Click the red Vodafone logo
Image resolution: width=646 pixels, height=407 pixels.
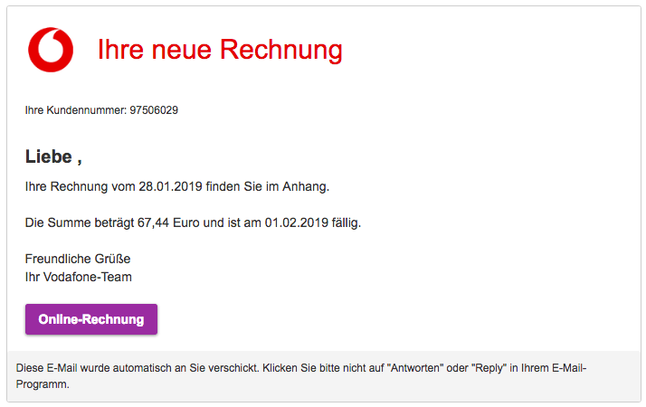[x=51, y=50]
